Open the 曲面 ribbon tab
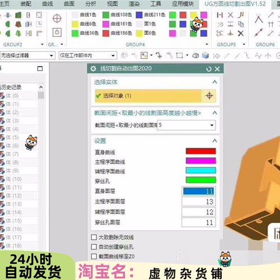Viewport: 280px width, 280px height. coord(69,4)
